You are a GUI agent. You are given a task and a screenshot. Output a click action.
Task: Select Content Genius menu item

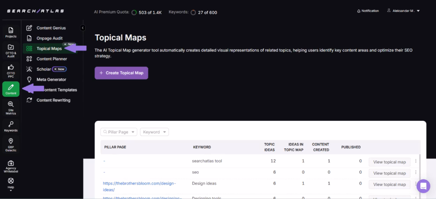[x=51, y=28]
